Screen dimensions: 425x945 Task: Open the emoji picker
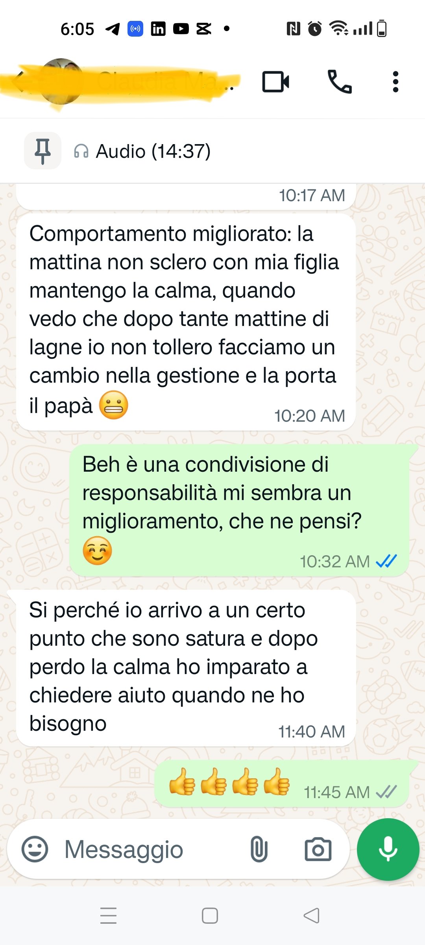point(35,849)
